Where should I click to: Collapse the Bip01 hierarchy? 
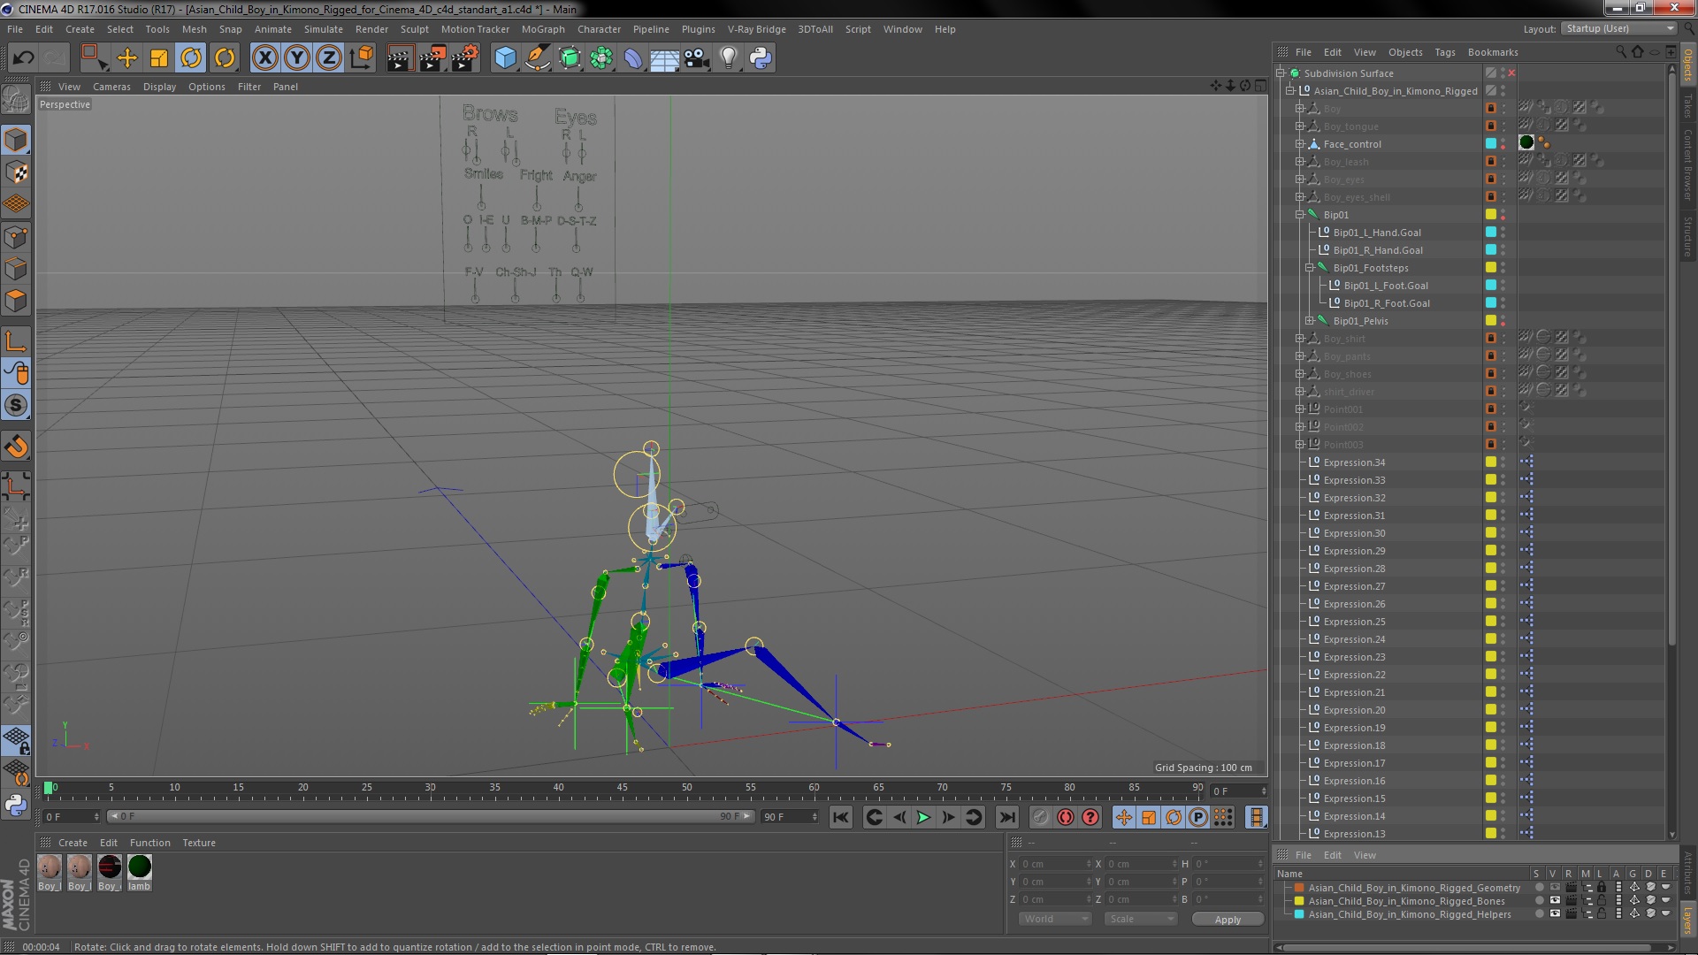click(1299, 215)
